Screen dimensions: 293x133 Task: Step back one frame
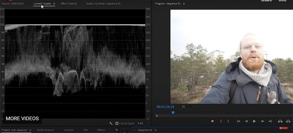coord(246,121)
